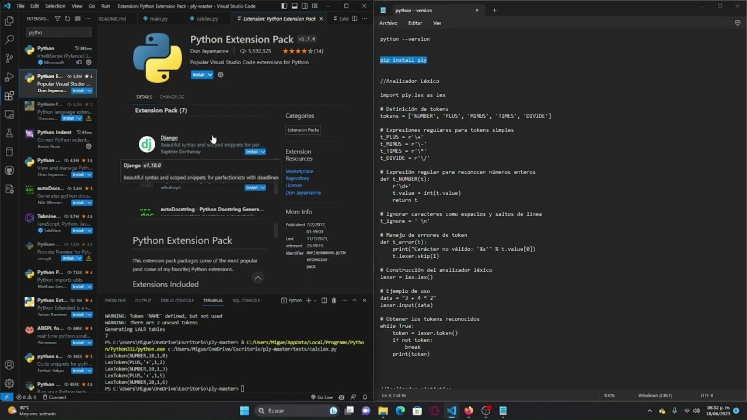Screen dimensions: 747x420
Task: Toggle primary side bar layout button
Action: 284,6
